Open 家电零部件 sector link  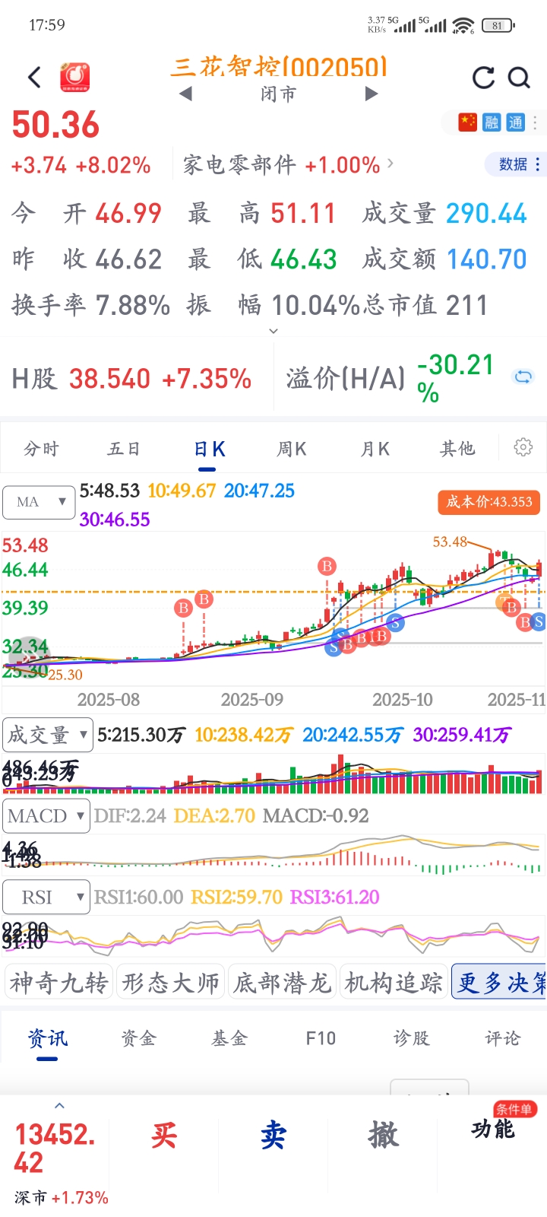(x=288, y=164)
